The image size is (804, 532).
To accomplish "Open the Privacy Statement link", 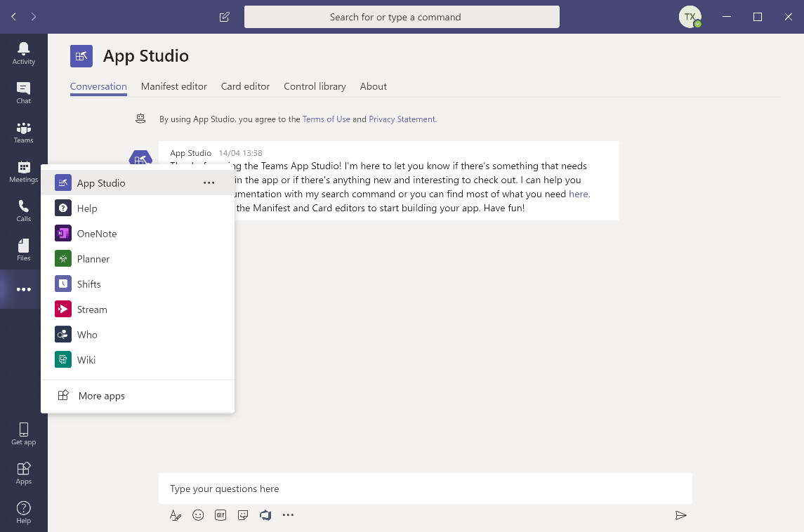I will point(402,119).
